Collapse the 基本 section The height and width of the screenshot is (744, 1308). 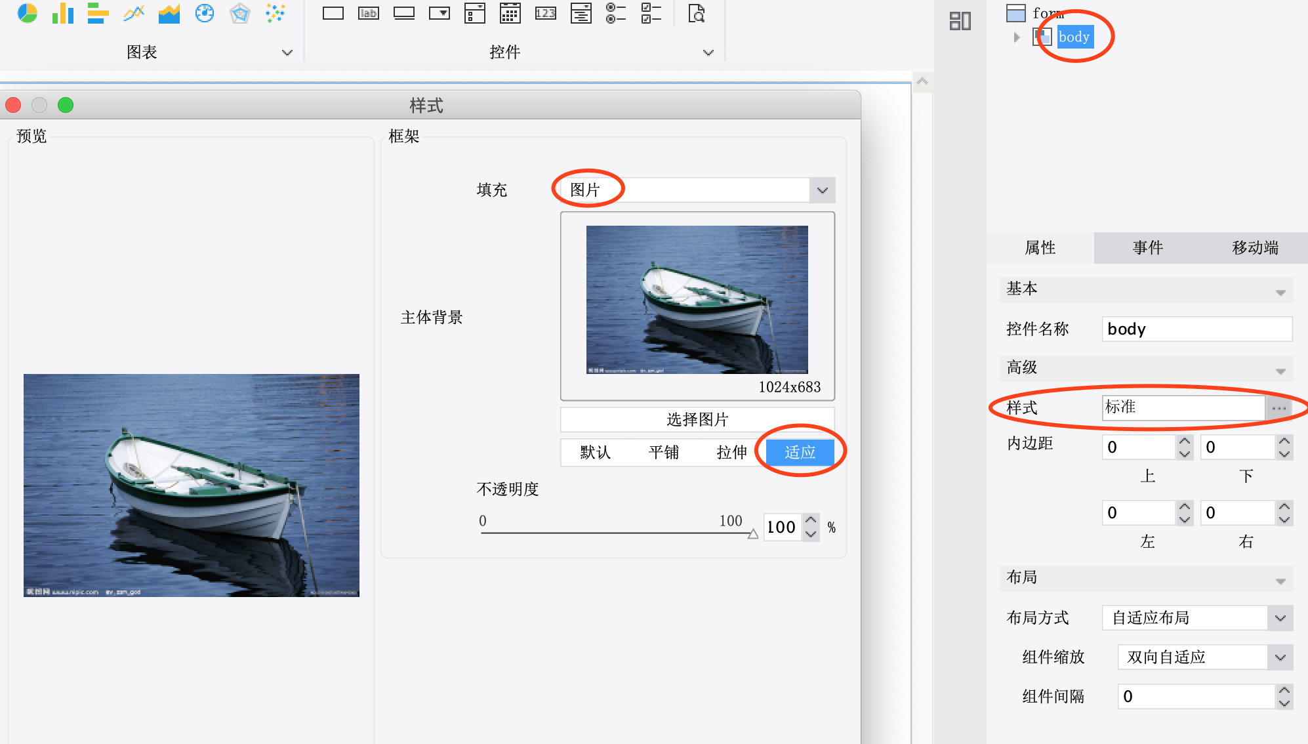pyautogui.click(x=1280, y=293)
